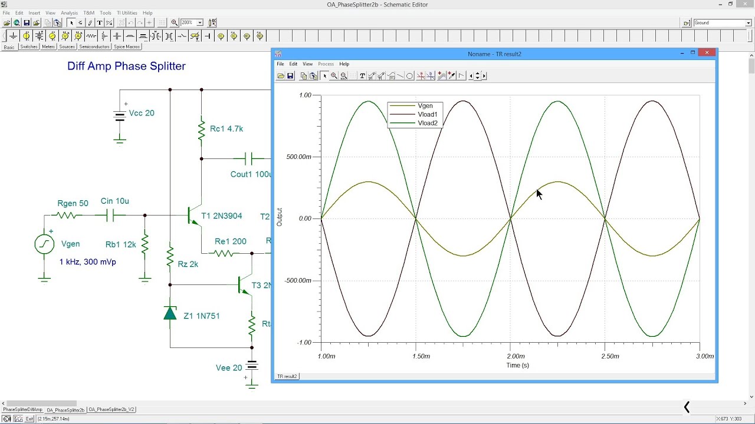Switch to the Switches component tab
755x424 pixels.
tap(28, 47)
